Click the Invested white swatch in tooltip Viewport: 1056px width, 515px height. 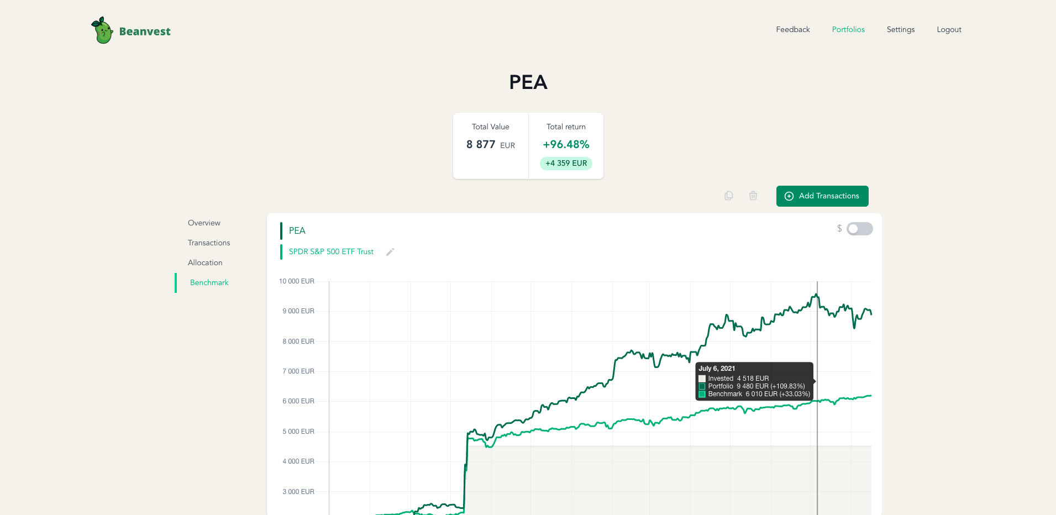(x=702, y=379)
